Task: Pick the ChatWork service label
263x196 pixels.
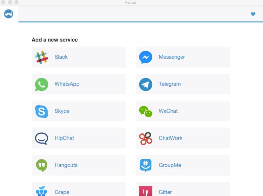Action: click(x=170, y=138)
